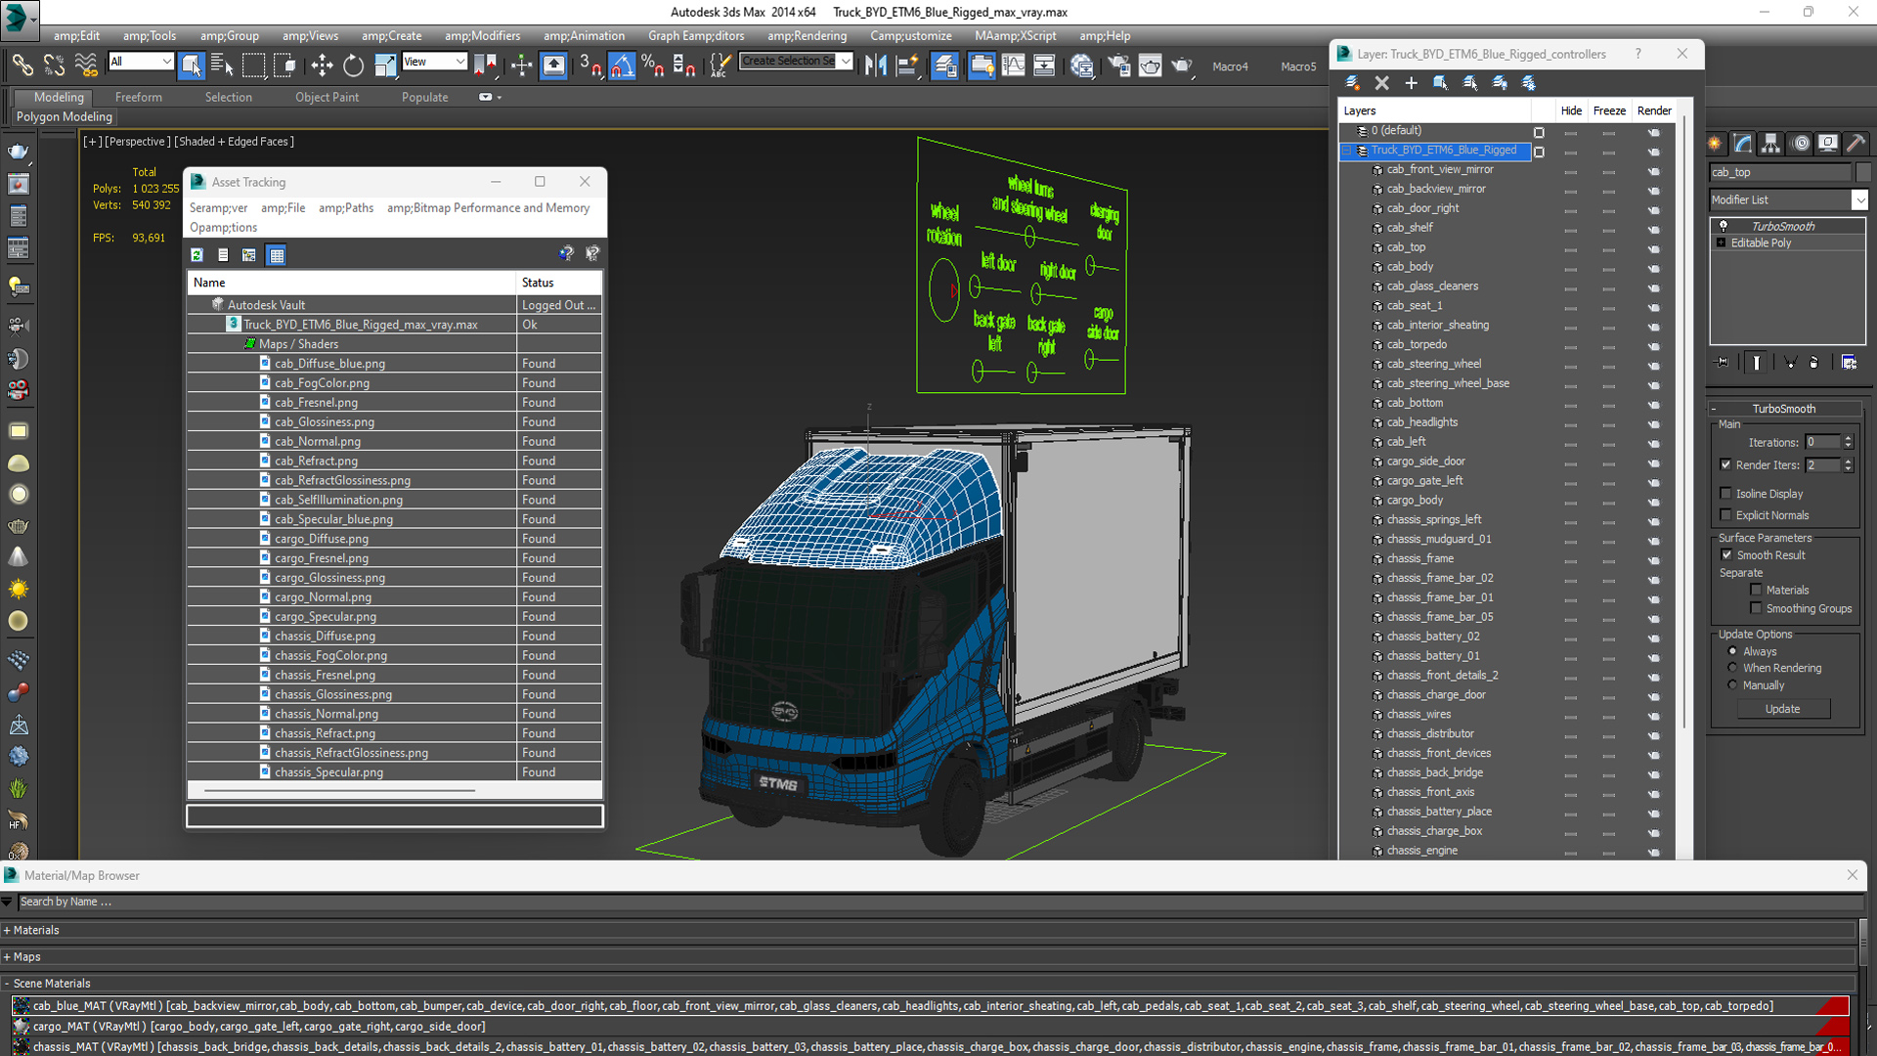Open Curve Editor from the toolbar
1877x1056 pixels.
pyautogui.click(x=1014, y=65)
